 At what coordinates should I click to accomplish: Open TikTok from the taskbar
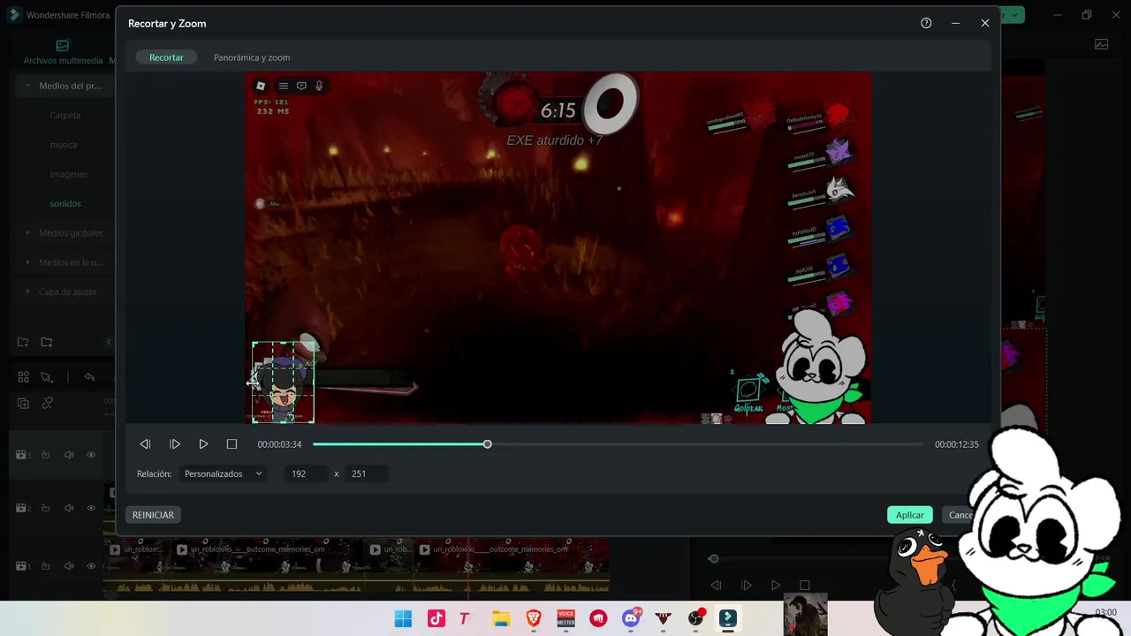(436, 618)
